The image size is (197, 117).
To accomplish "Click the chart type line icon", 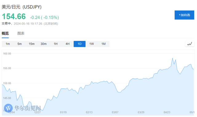I will point(190,44).
